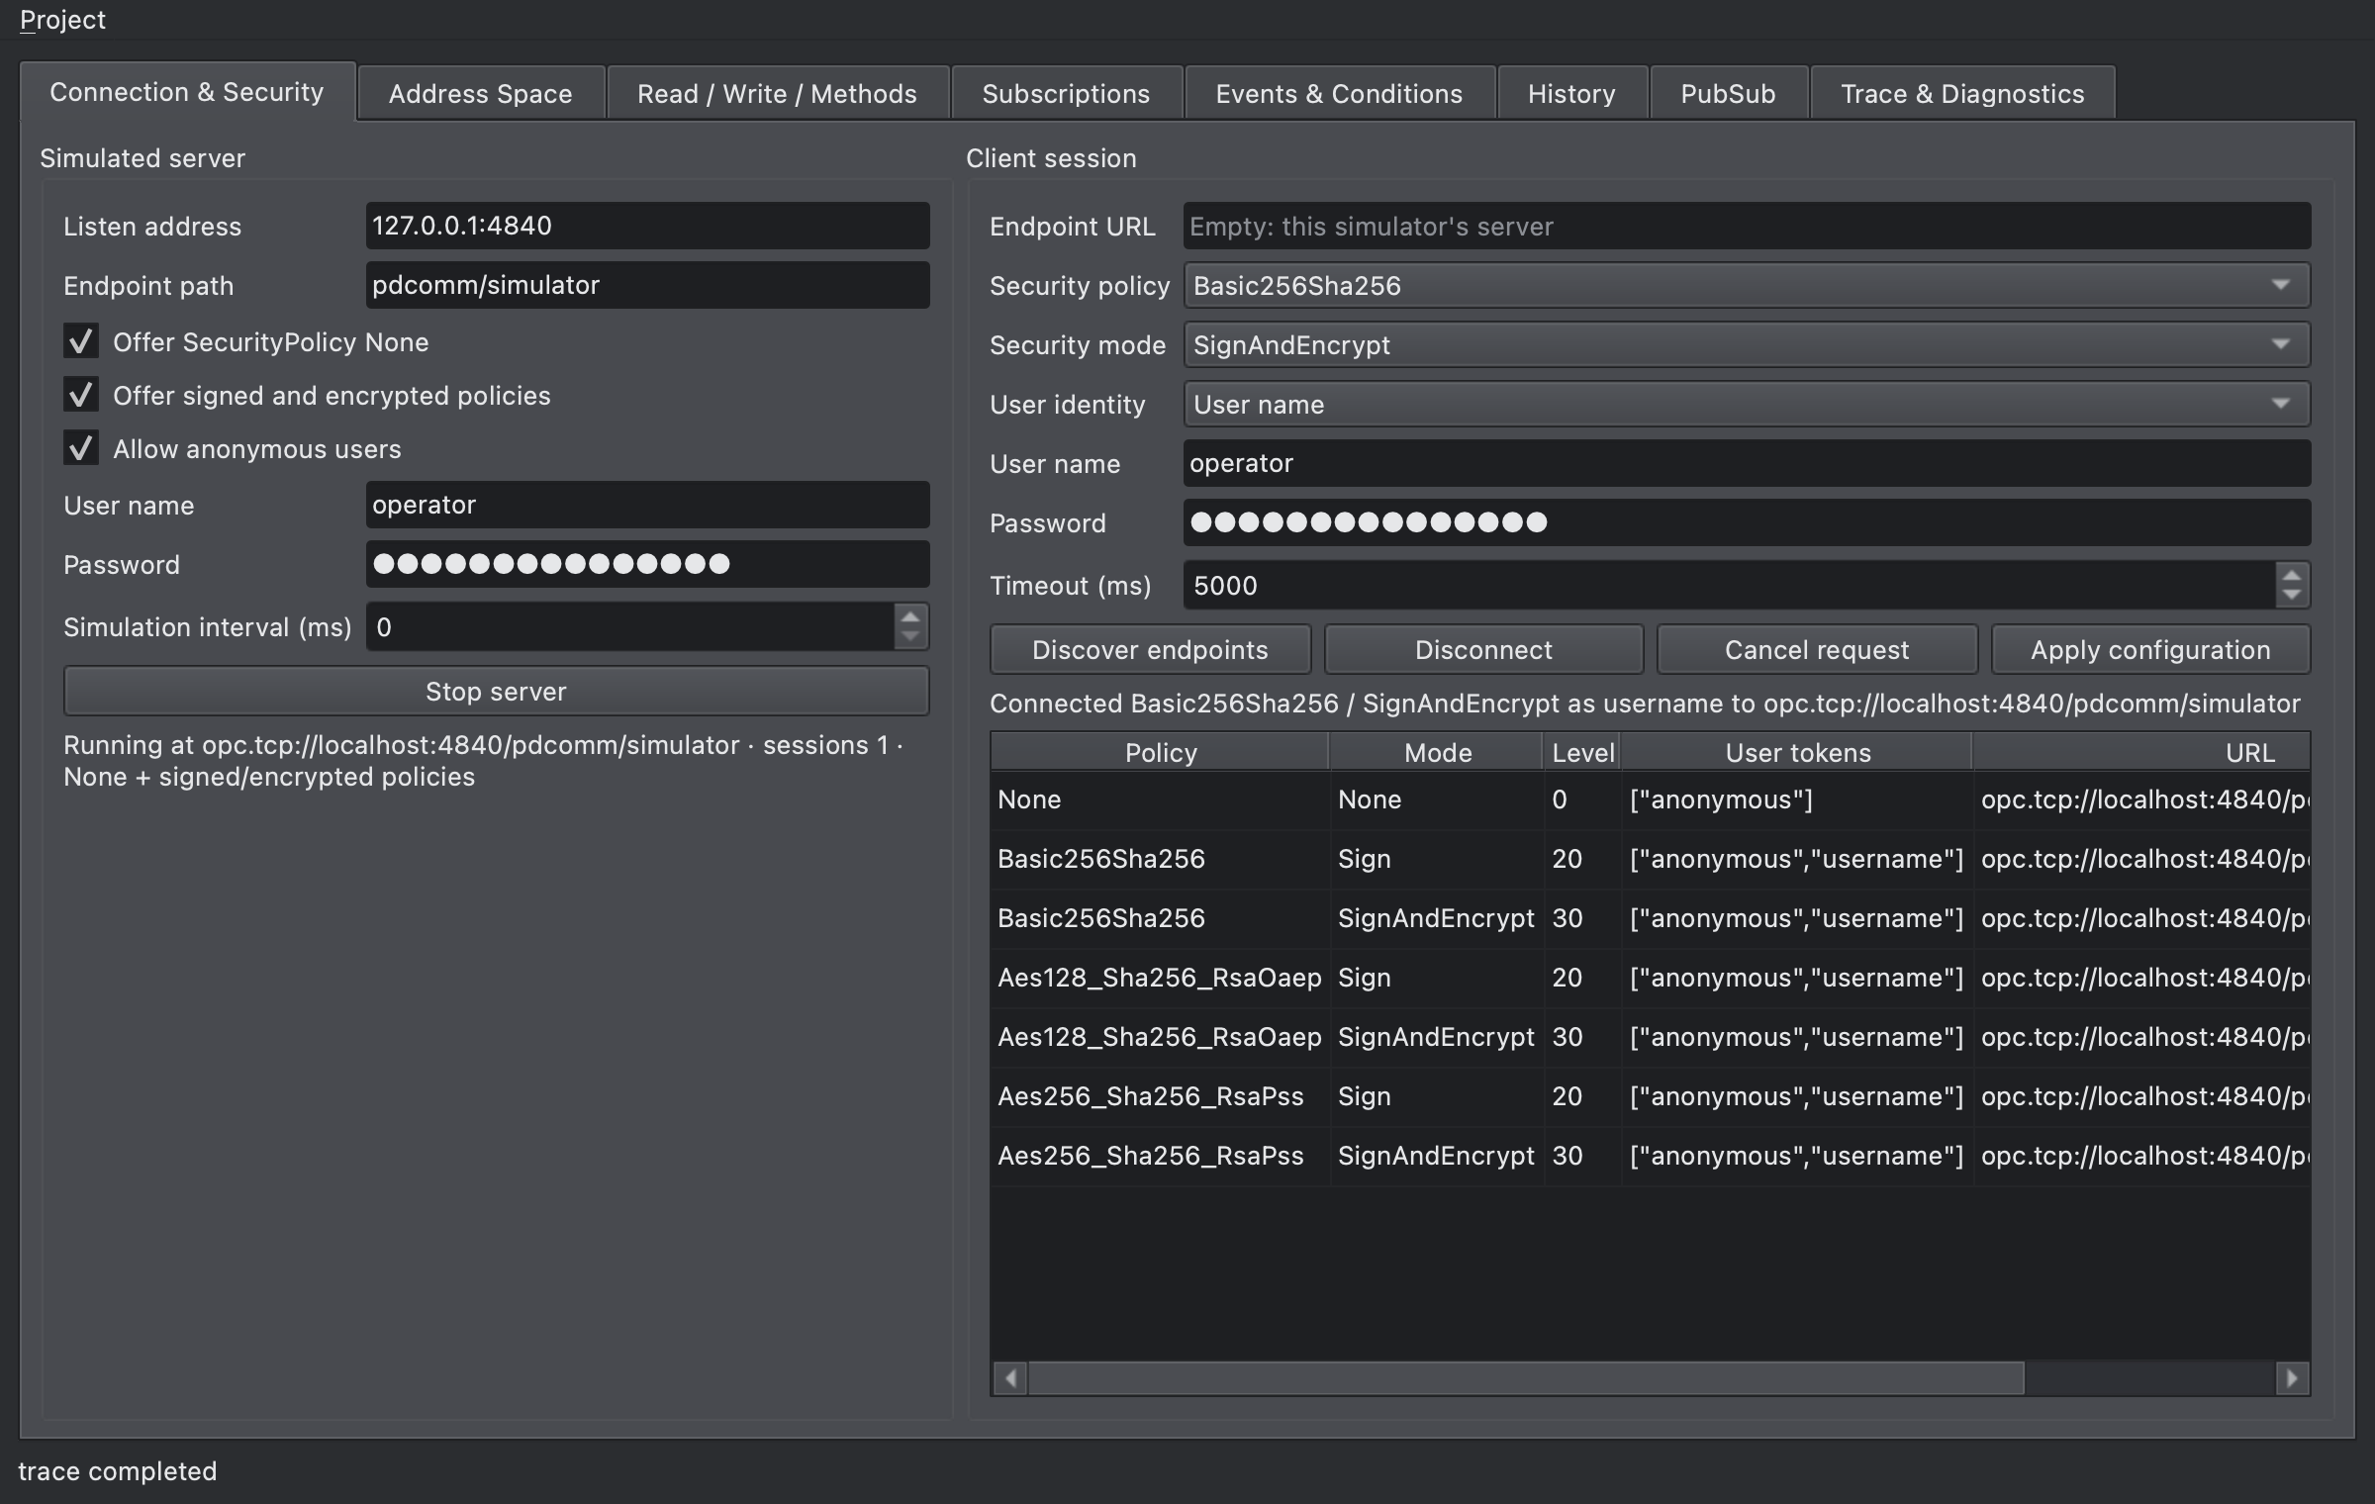This screenshot has height=1504, width=2375.
Task: Decrease Simulation interval with down arrow
Action: click(x=909, y=637)
